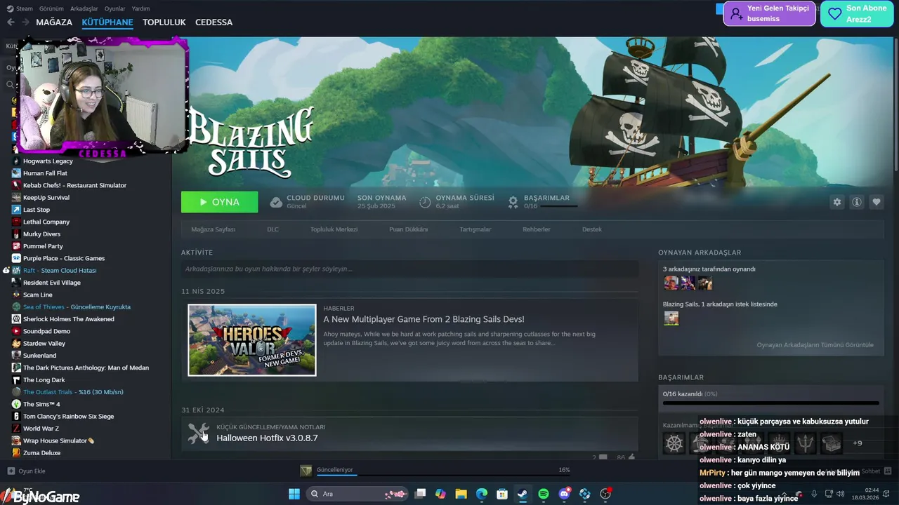Open the Heroes of Valor news thumbnail

pyautogui.click(x=252, y=340)
